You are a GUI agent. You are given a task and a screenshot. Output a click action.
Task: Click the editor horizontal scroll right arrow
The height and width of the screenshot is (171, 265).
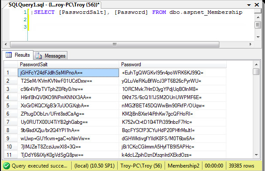tap(250, 44)
